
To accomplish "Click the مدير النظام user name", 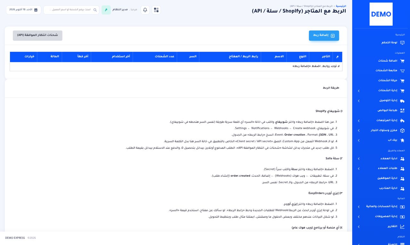I will (x=120, y=10).
